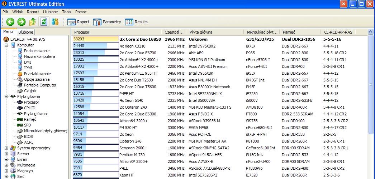Viewport: 375px width, 179px height.
Task: Select CPUID in the tree
Action: 30,108
